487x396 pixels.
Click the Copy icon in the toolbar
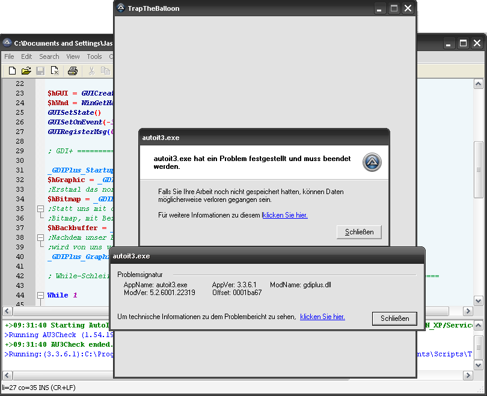click(x=105, y=71)
